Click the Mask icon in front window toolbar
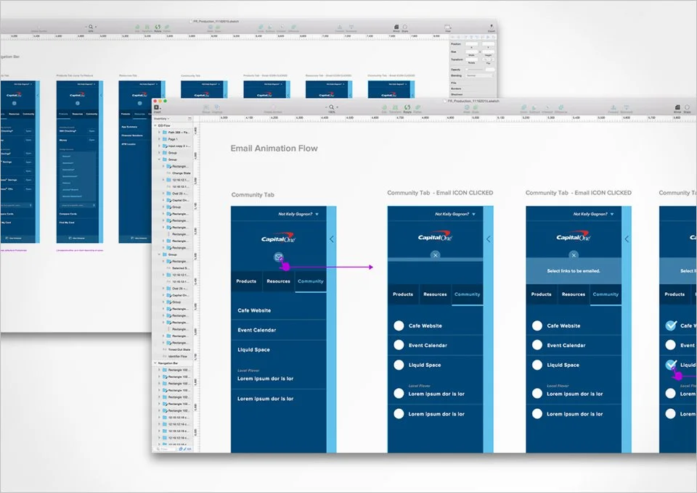This screenshot has height=493, width=697. click(467, 107)
